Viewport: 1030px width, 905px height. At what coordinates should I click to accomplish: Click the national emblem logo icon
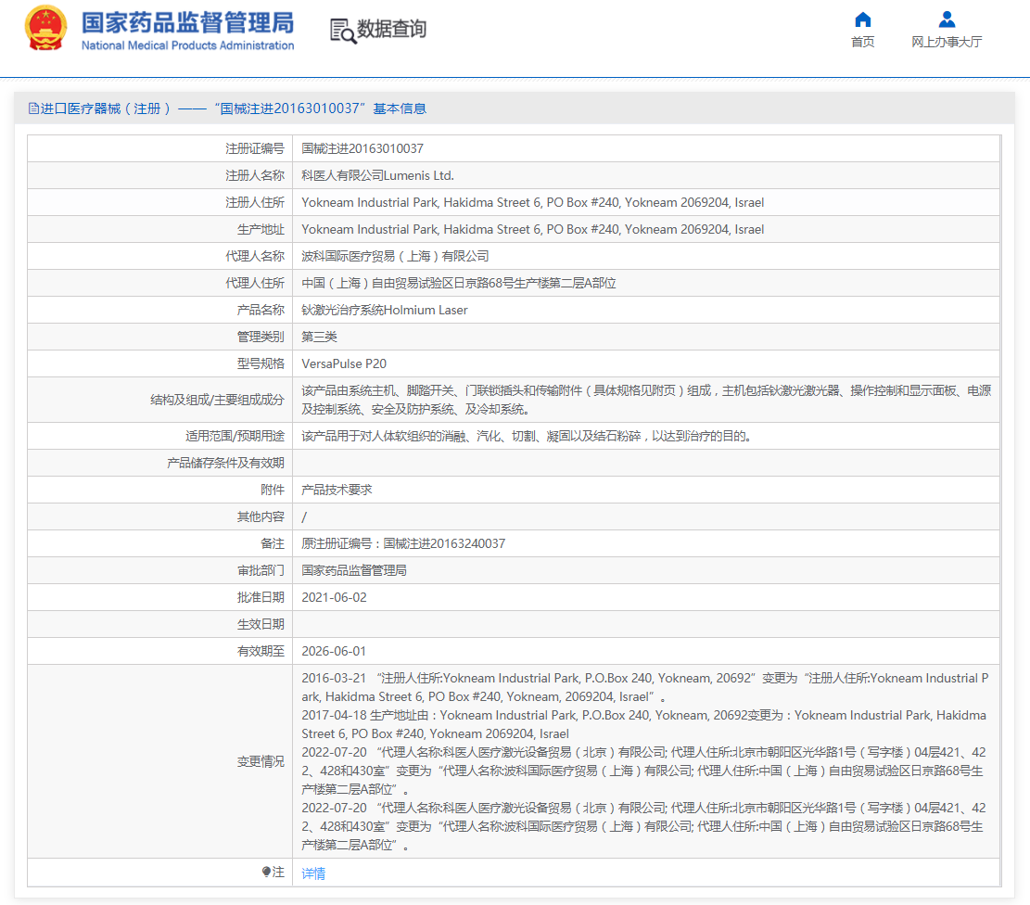pyautogui.click(x=45, y=28)
